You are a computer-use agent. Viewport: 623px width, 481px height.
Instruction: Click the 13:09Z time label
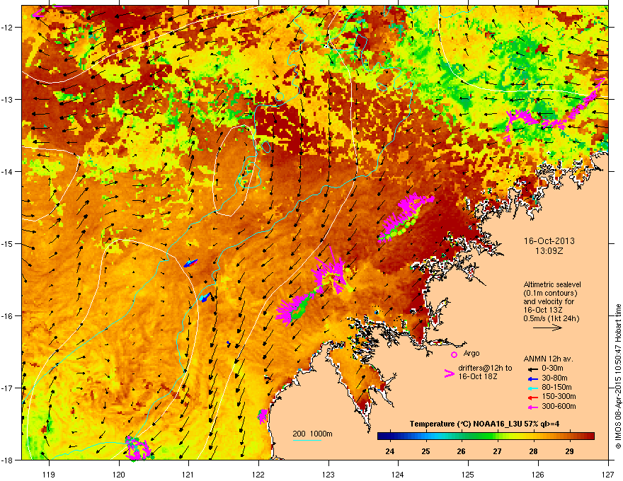coord(549,251)
